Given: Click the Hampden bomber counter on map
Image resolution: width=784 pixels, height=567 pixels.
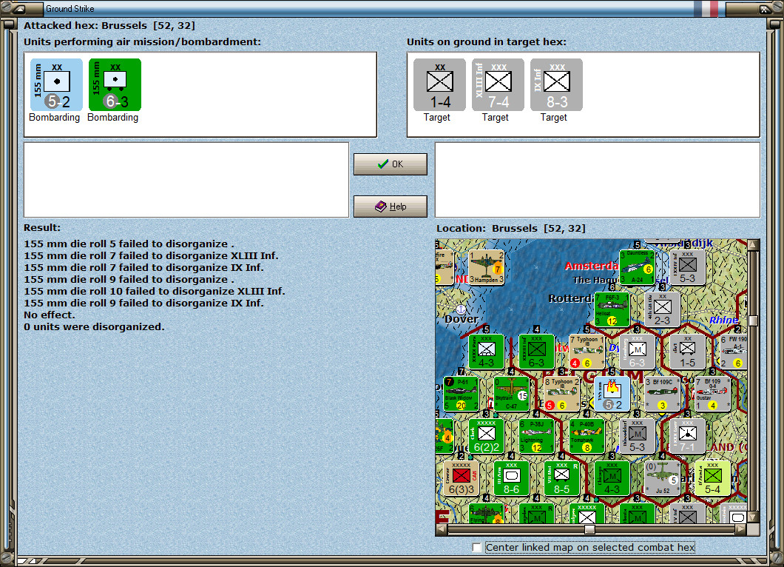Looking at the screenshot, I should (x=487, y=267).
